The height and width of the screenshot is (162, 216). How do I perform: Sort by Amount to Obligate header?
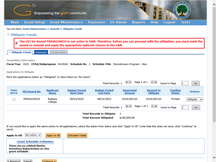(x=154, y=91)
